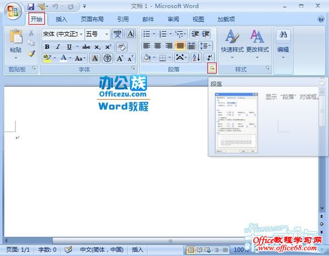Apply paragraph shading paint bucket

pos(146,58)
